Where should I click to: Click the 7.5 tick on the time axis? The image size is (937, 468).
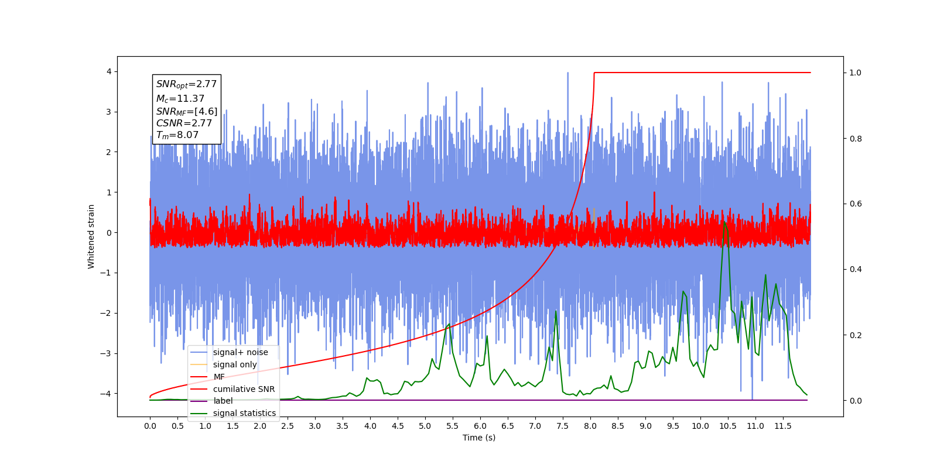pos(563,426)
